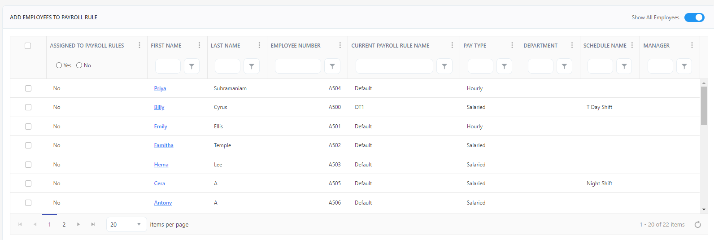Refresh the employee grid with reload icon
Image resolution: width=714 pixels, height=240 pixels.
point(697,225)
